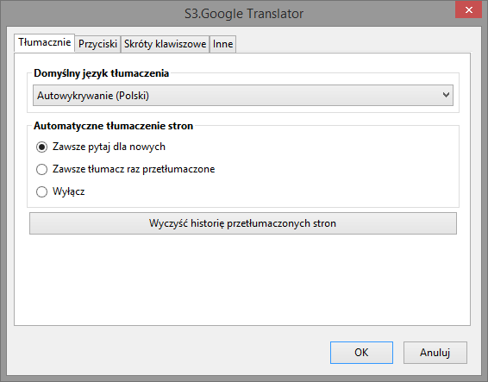The width and height of the screenshot is (488, 382).
Task: Open the Przyciski tab
Action: (x=97, y=44)
